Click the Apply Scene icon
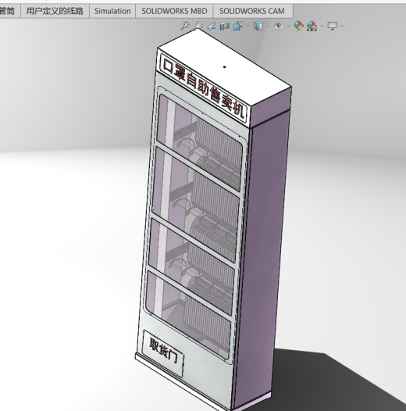Viewport: 406px width, 411px height. (312, 26)
